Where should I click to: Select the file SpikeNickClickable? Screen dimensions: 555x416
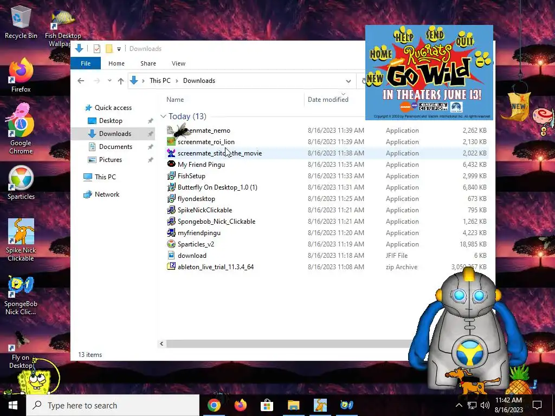click(x=204, y=210)
